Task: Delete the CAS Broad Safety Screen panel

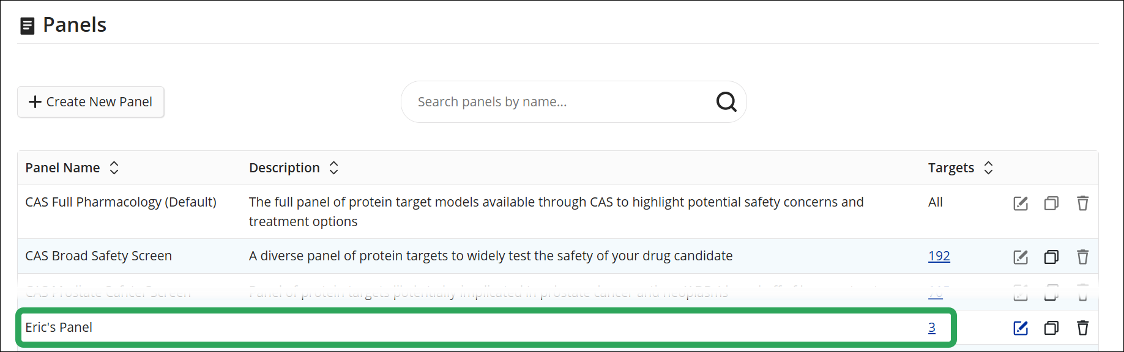Action: pyautogui.click(x=1082, y=257)
